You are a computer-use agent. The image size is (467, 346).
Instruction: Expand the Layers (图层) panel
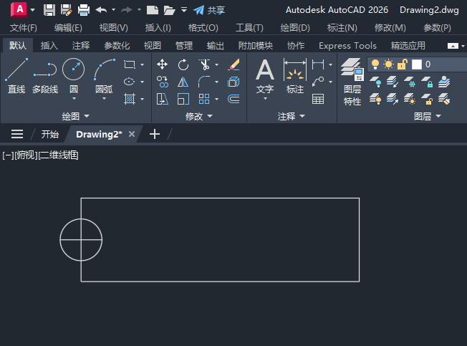tap(428, 116)
